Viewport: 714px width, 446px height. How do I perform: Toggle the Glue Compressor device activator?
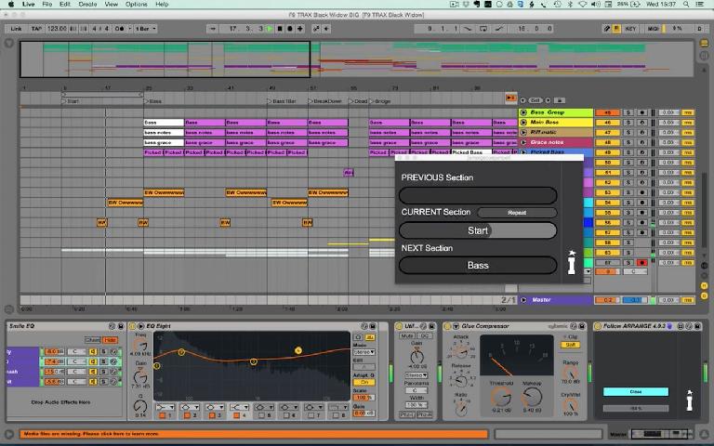447,326
